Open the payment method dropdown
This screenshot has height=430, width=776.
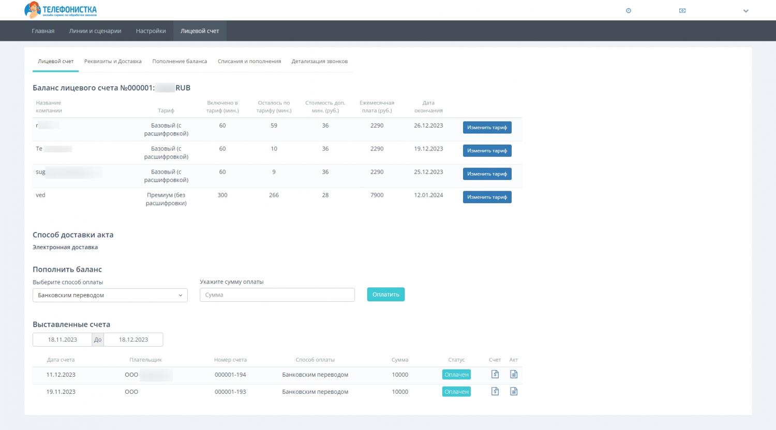click(110, 295)
